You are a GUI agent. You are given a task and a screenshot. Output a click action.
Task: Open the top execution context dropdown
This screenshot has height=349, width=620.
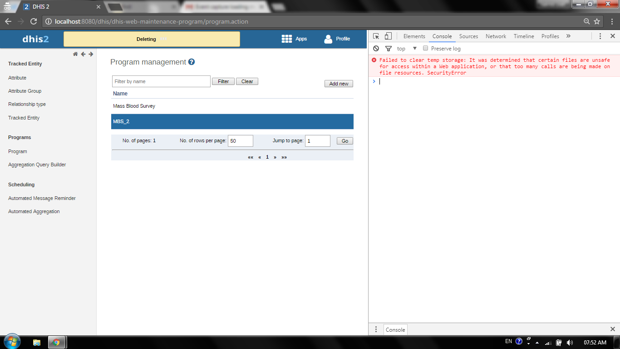coord(407,49)
